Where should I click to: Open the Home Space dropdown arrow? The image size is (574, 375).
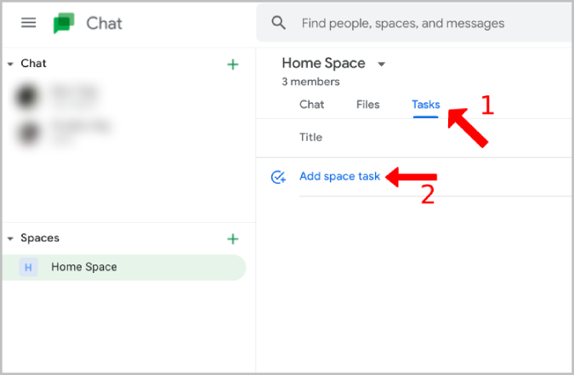[382, 64]
